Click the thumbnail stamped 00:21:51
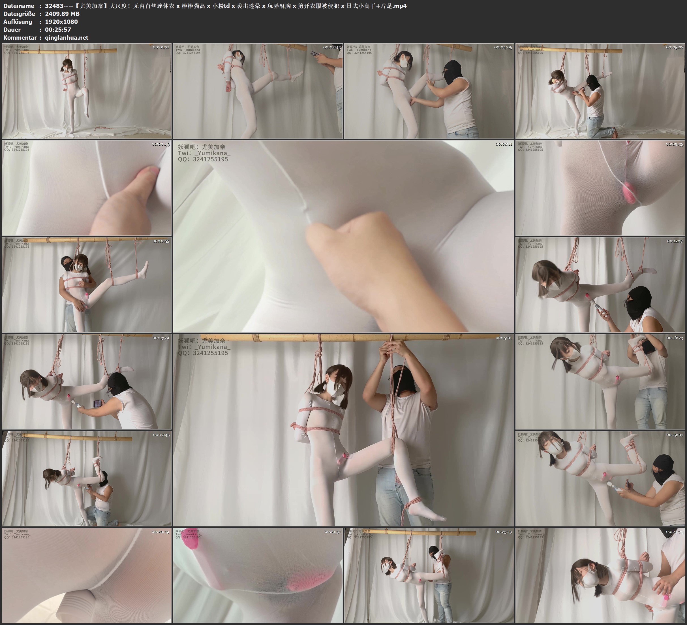The width and height of the screenshot is (687, 625). pyautogui.click(x=258, y=575)
